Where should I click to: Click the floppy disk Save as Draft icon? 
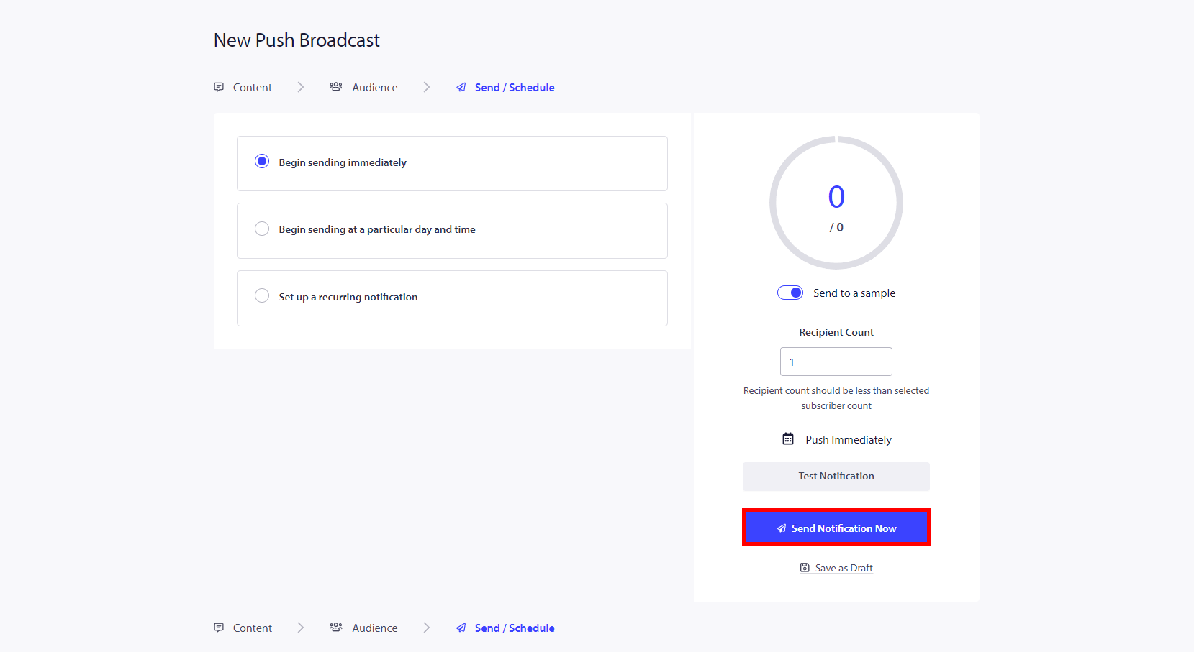click(805, 568)
